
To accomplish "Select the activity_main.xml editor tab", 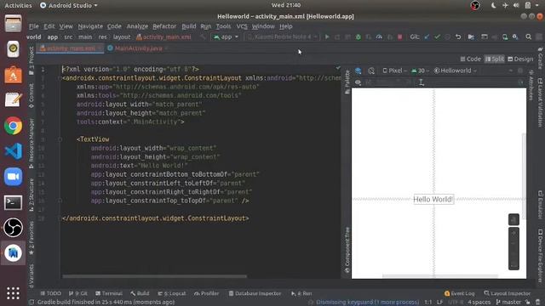I will coord(71,48).
